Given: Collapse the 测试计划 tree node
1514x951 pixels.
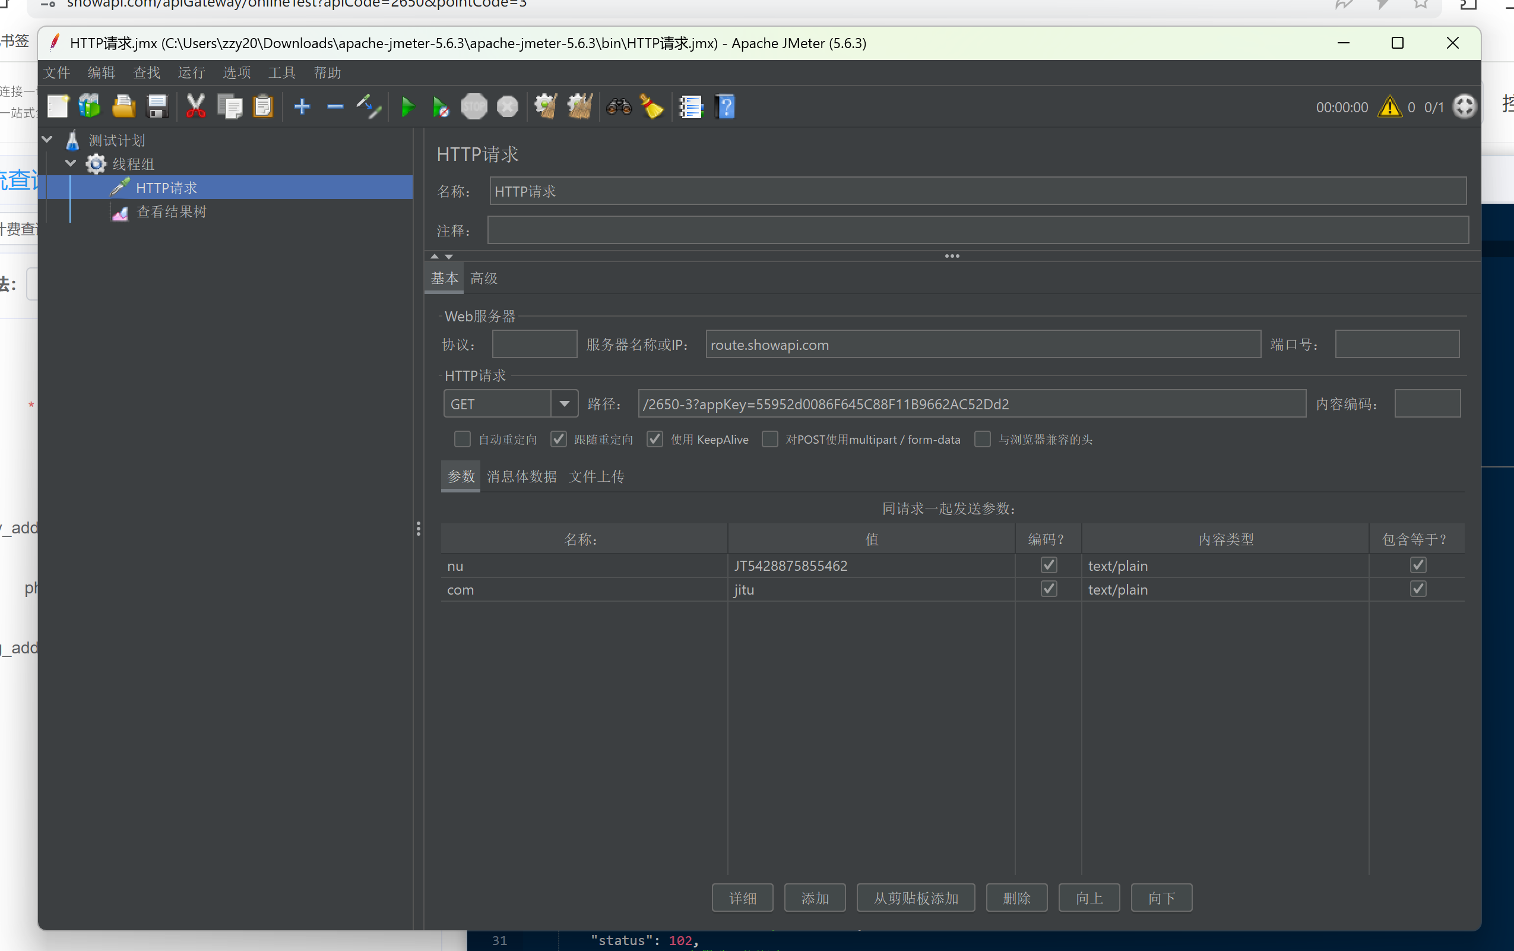Looking at the screenshot, I should tap(47, 140).
